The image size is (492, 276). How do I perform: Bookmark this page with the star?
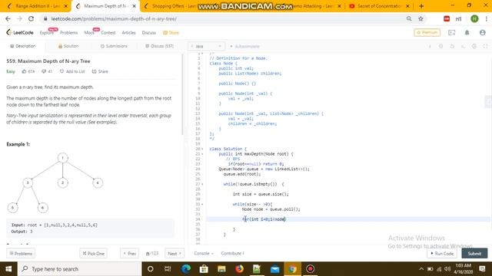pos(421,18)
